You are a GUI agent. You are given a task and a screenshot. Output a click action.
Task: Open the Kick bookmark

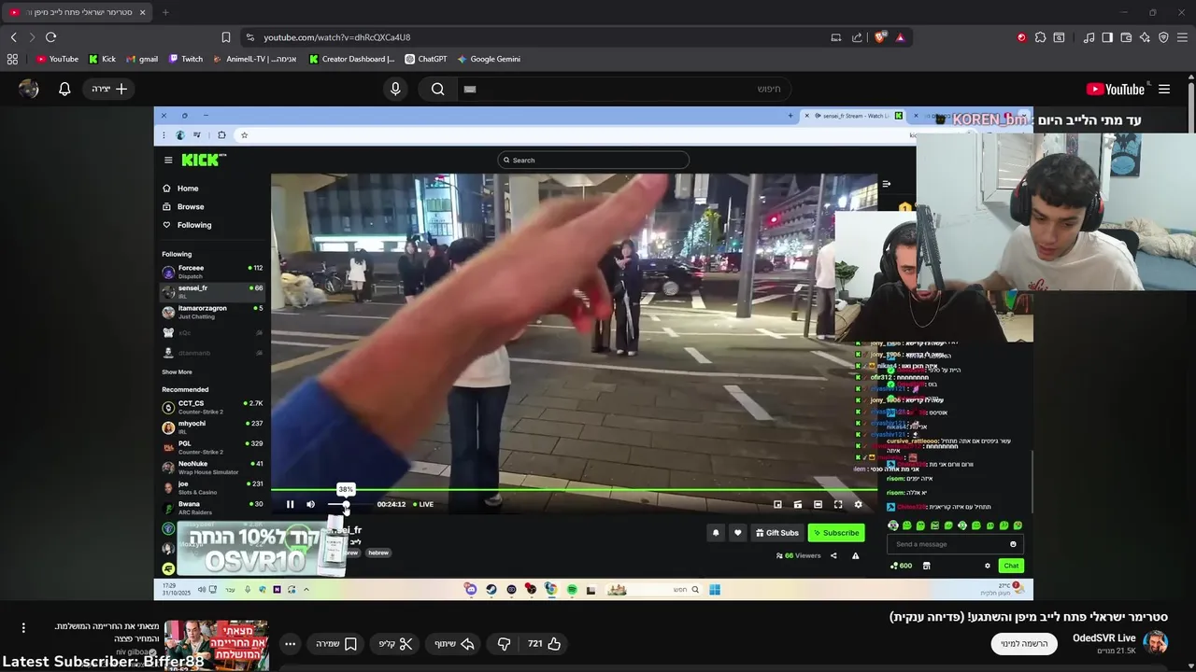click(x=102, y=59)
